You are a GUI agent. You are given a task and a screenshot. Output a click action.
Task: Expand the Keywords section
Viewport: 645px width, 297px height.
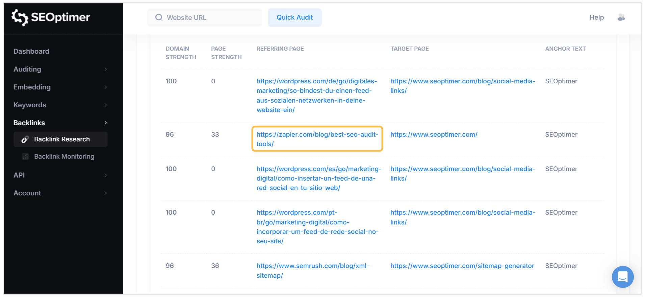tap(106, 105)
